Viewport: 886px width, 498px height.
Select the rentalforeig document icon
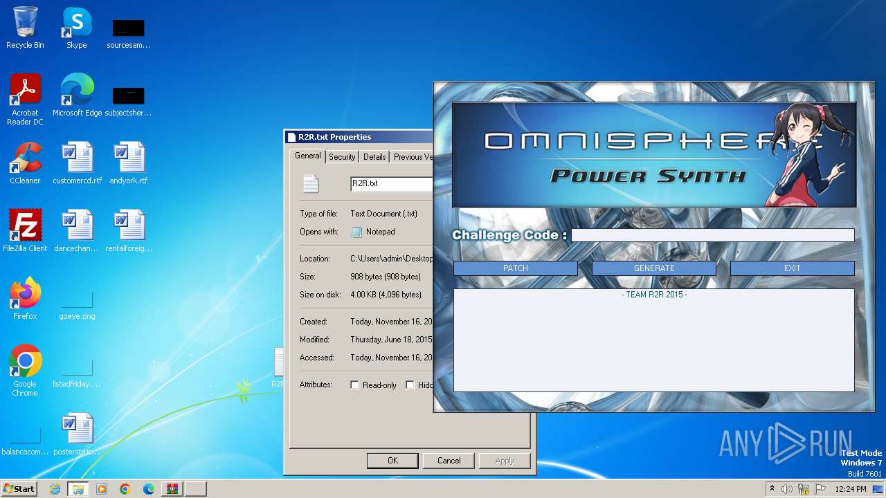pyautogui.click(x=129, y=231)
